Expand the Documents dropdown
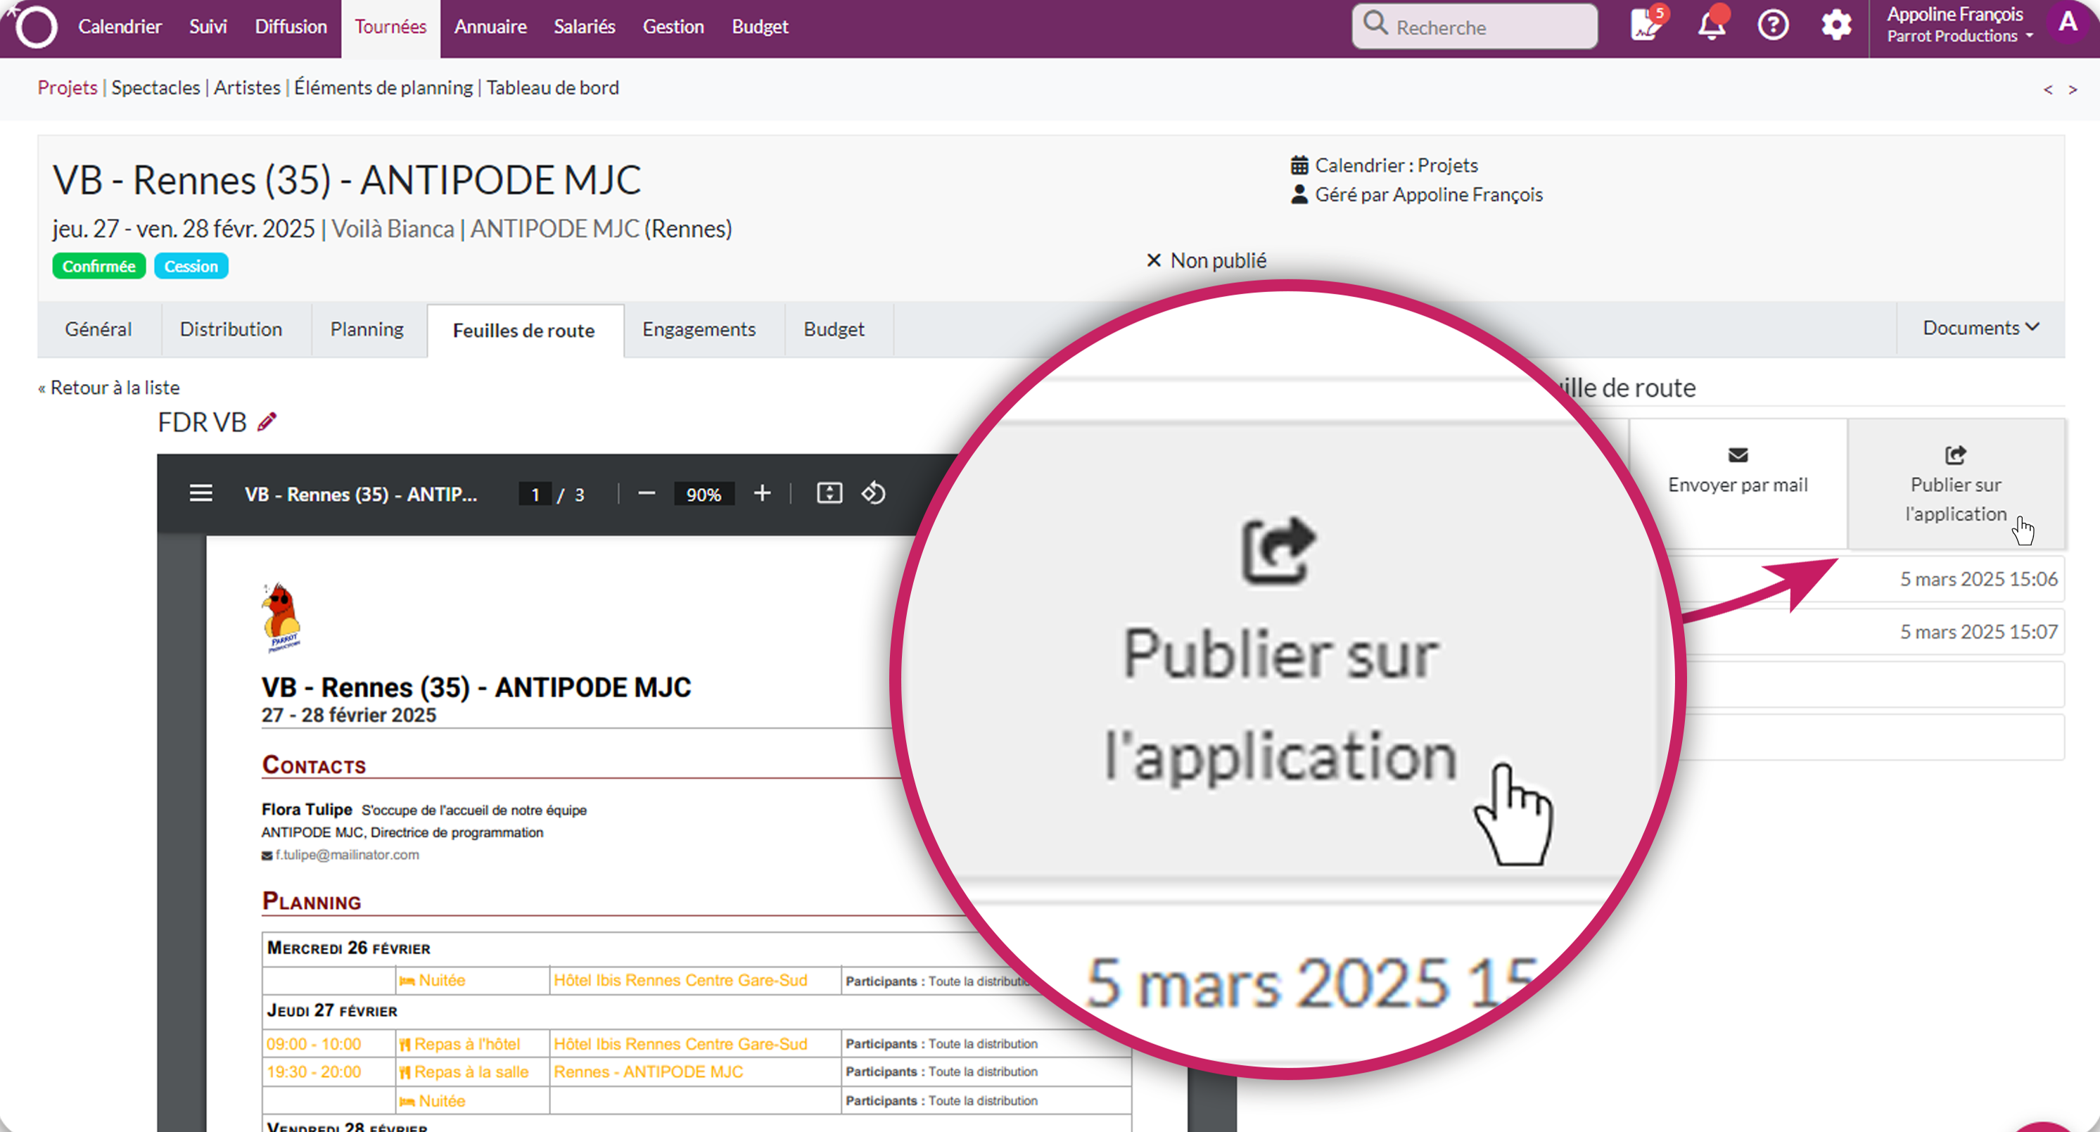Image resolution: width=2100 pixels, height=1132 pixels. click(x=1981, y=328)
